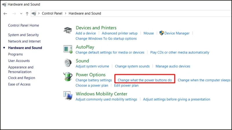Click Manage audio devices link
This screenshot has height=130, width=232.
[173, 66]
